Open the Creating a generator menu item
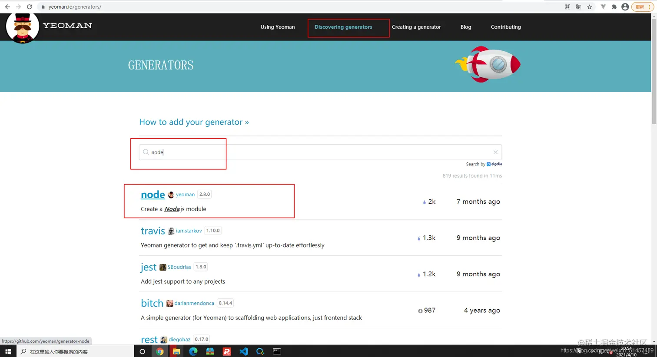 point(416,27)
